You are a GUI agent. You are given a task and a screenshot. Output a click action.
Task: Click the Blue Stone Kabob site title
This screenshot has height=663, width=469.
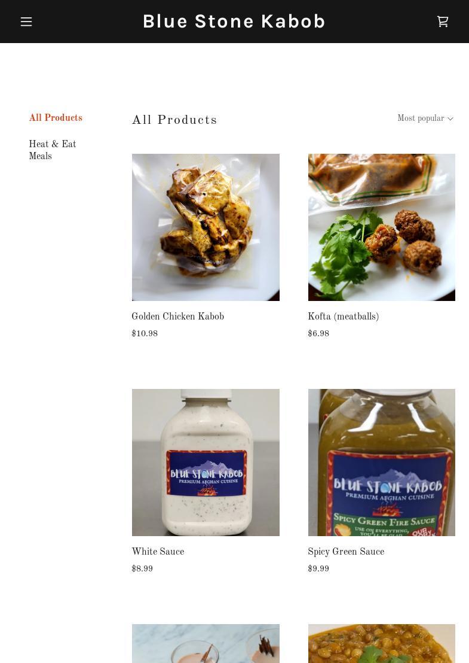point(234,22)
